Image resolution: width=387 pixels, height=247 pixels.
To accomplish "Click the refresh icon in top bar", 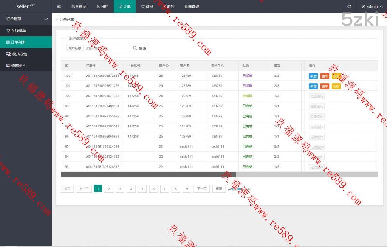I will (x=349, y=6).
